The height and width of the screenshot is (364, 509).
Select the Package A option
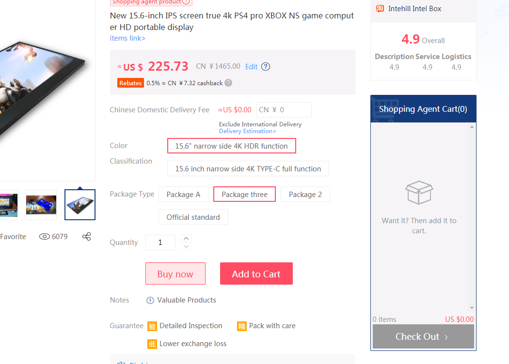click(183, 195)
